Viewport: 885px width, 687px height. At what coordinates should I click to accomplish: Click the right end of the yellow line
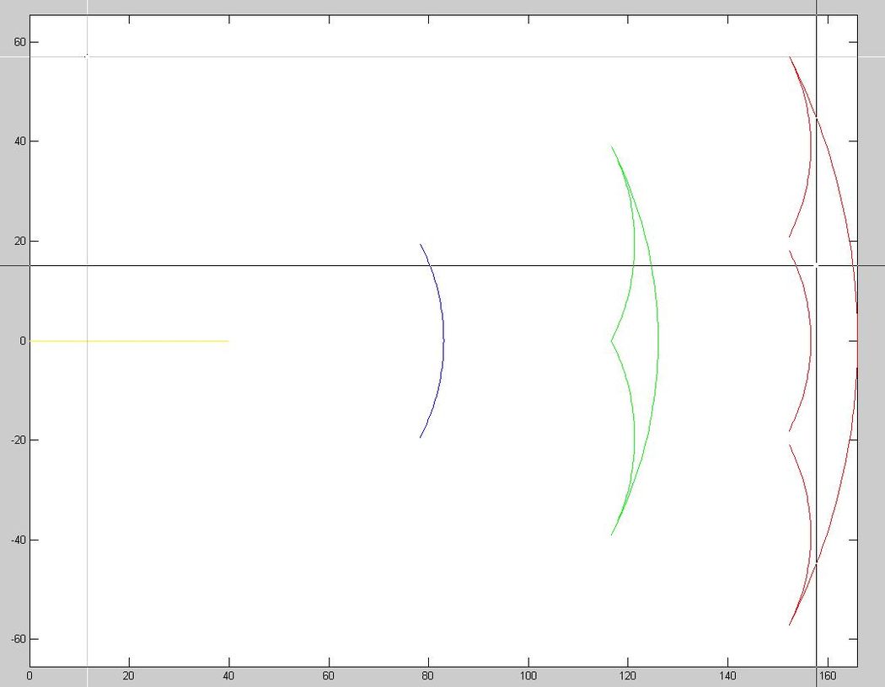coord(228,341)
